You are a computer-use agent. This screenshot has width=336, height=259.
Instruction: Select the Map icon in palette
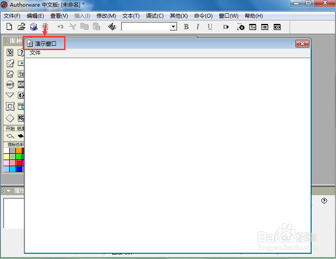point(21,74)
